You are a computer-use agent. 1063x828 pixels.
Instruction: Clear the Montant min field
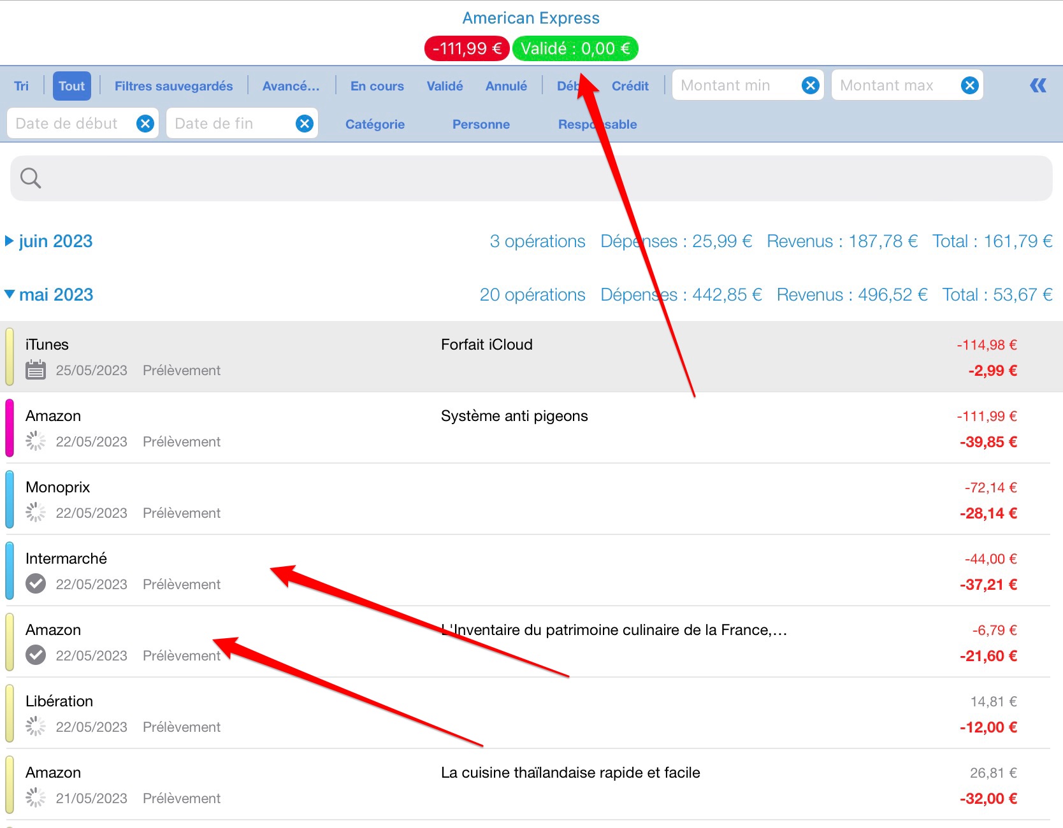[x=810, y=85]
